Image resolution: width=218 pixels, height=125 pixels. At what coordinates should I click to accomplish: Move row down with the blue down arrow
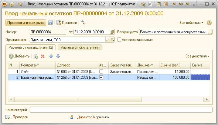tap(58, 56)
